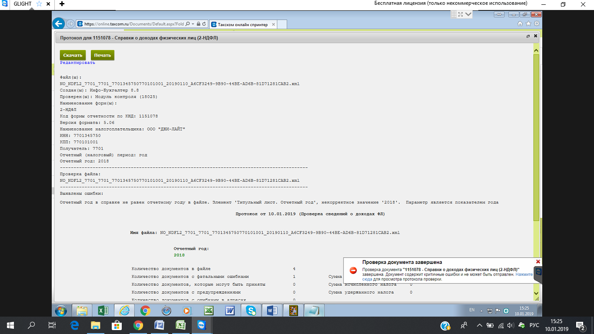Image resolution: width=594 pixels, height=334 pixels.
Task: Show hidden icons in local tray
Action: (x=479, y=325)
